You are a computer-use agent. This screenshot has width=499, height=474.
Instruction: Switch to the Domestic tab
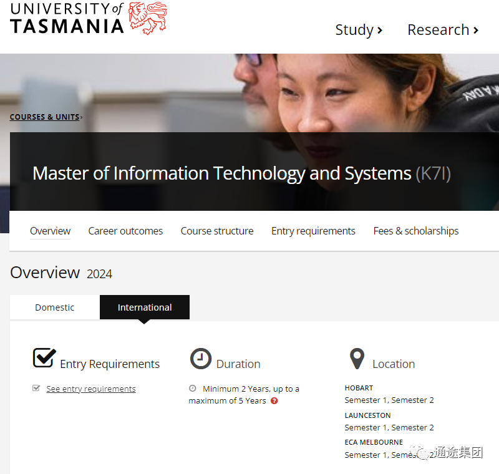tap(55, 307)
